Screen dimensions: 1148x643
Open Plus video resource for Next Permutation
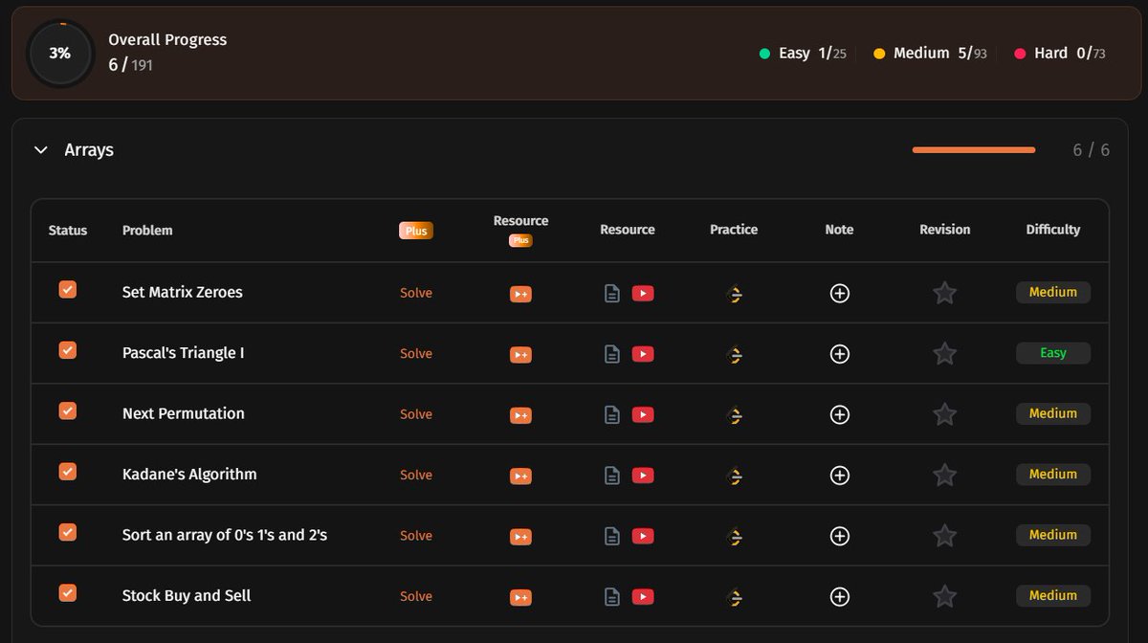click(x=520, y=415)
